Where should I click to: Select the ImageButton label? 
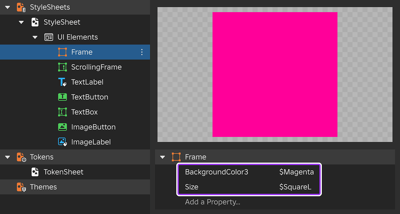pyautogui.click(x=93, y=127)
